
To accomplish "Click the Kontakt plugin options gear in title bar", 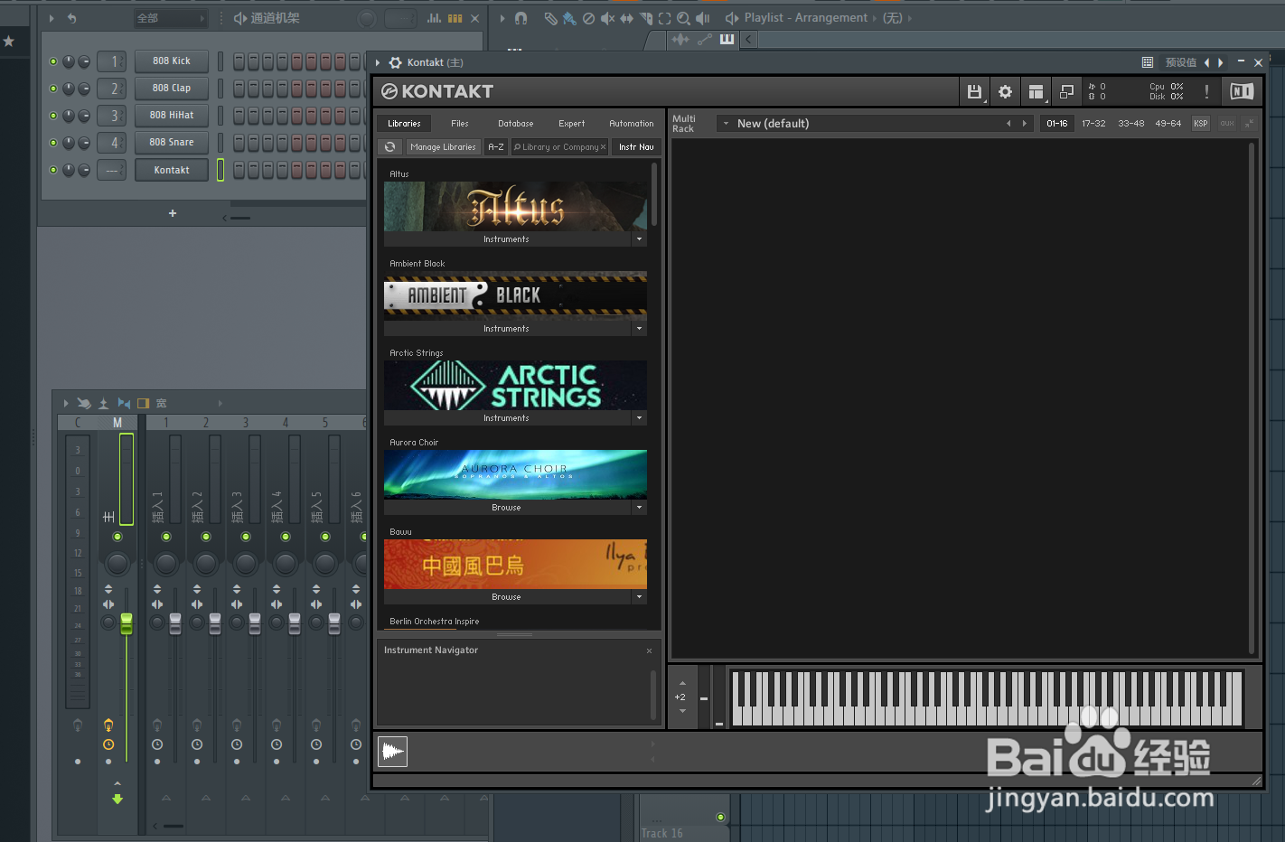I will point(395,62).
